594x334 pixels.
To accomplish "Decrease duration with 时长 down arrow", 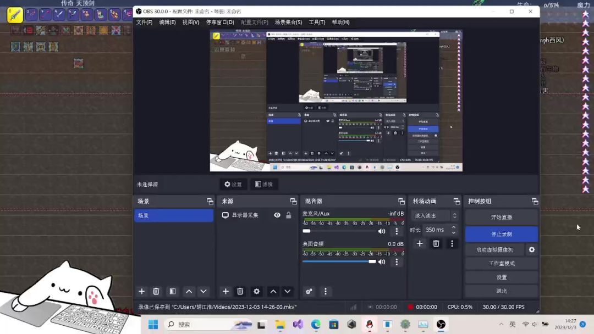I will (453, 232).
